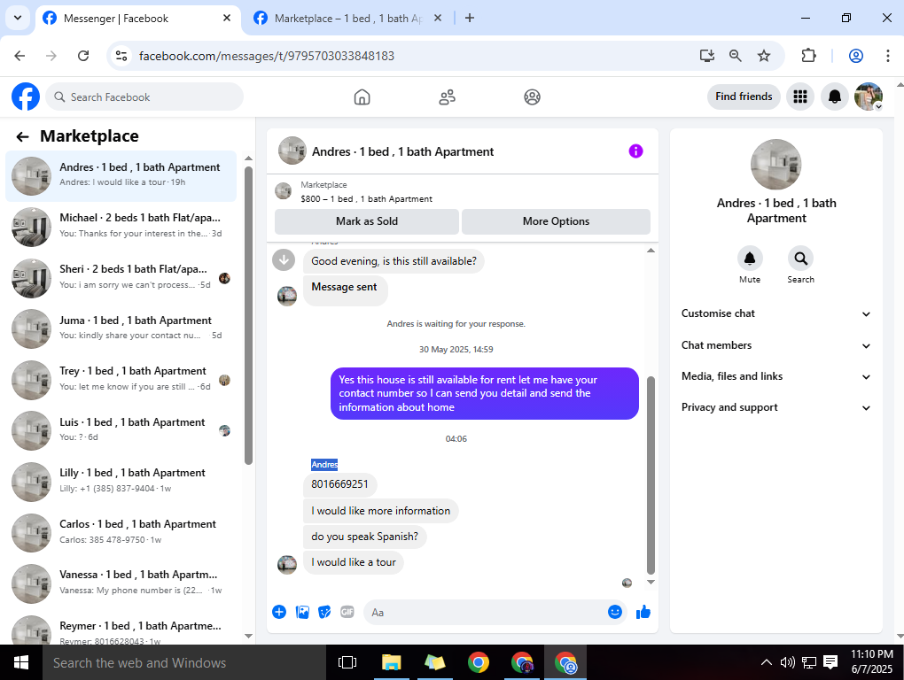Open Trey 1 bed conversation

121,380
